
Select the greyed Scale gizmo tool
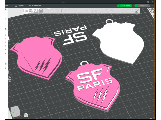tap(76, 11)
